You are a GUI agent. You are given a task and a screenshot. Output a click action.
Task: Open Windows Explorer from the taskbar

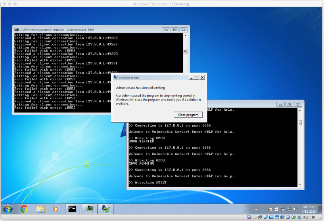[40, 209]
